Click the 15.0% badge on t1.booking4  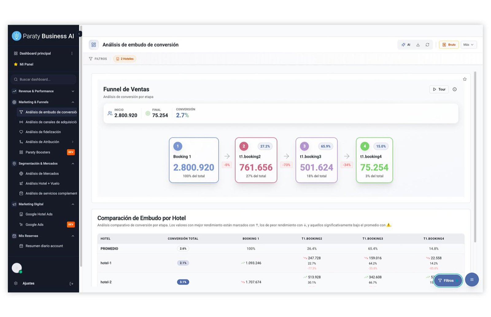tap(381, 146)
